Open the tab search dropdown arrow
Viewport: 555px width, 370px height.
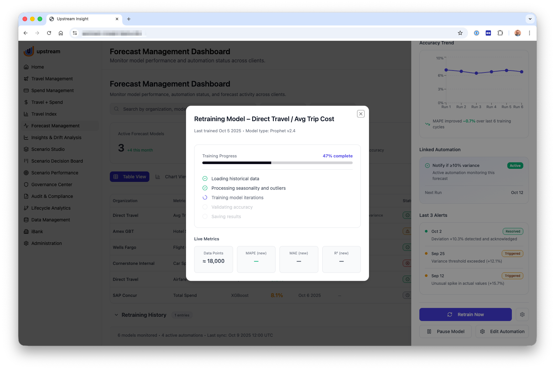click(530, 19)
